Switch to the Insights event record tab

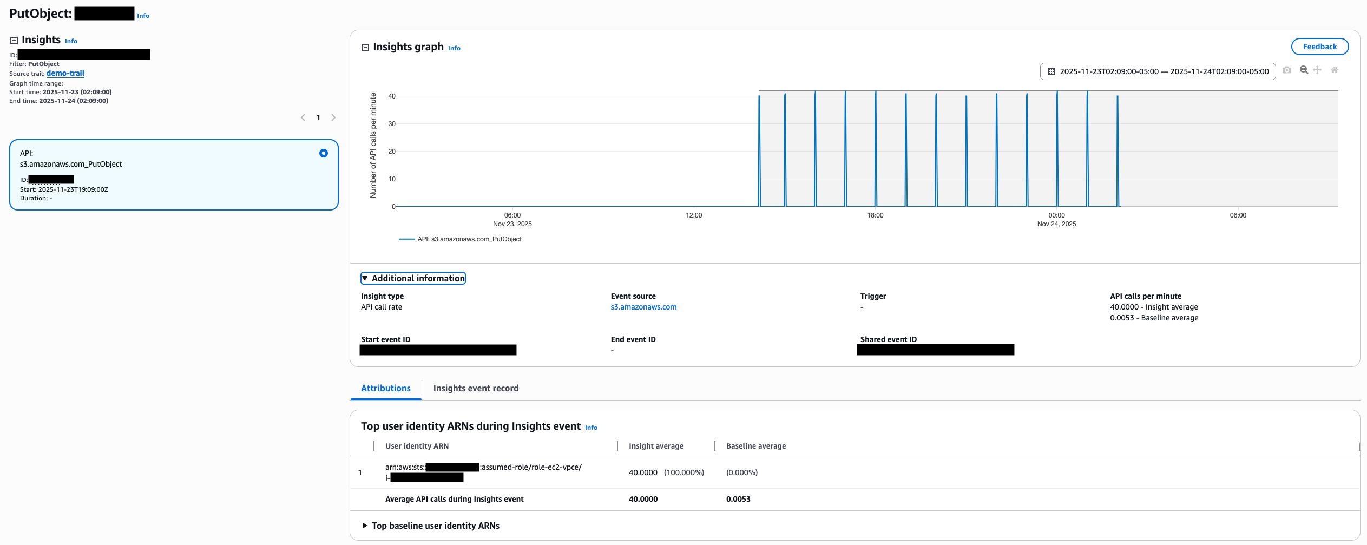[476, 388]
